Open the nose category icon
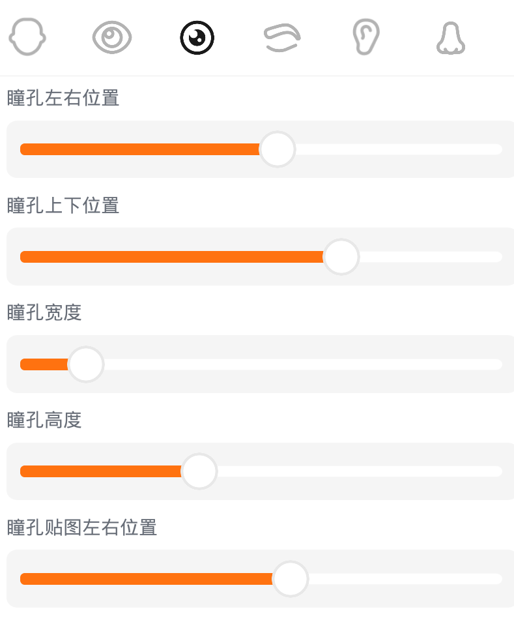 click(x=450, y=38)
